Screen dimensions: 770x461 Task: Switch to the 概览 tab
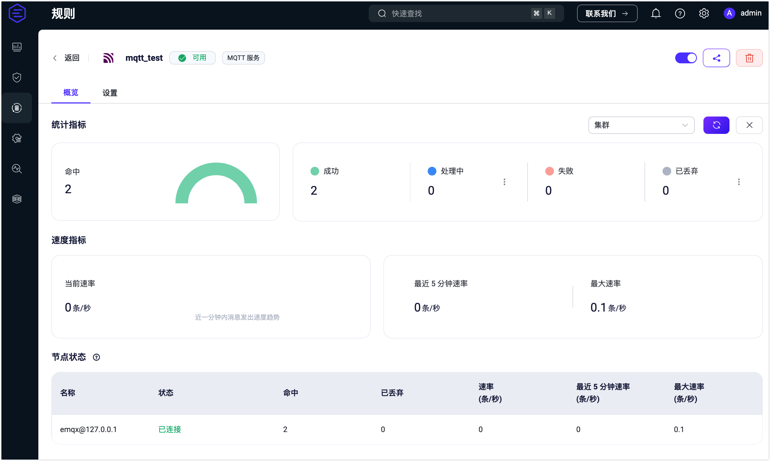pyautogui.click(x=71, y=93)
